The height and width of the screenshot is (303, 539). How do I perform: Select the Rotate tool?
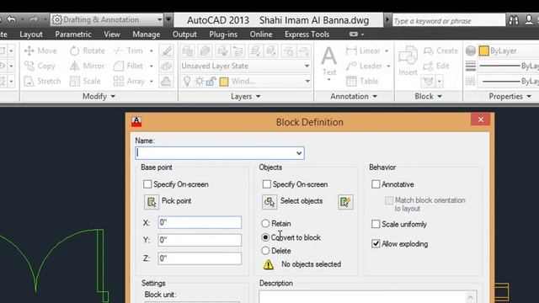[x=88, y=50]
